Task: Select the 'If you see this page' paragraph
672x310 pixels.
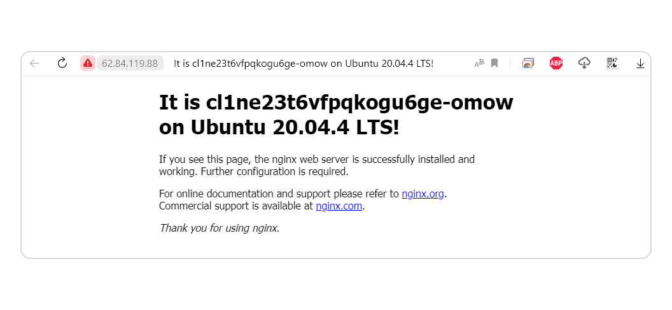Action: [x=317, y=166]
